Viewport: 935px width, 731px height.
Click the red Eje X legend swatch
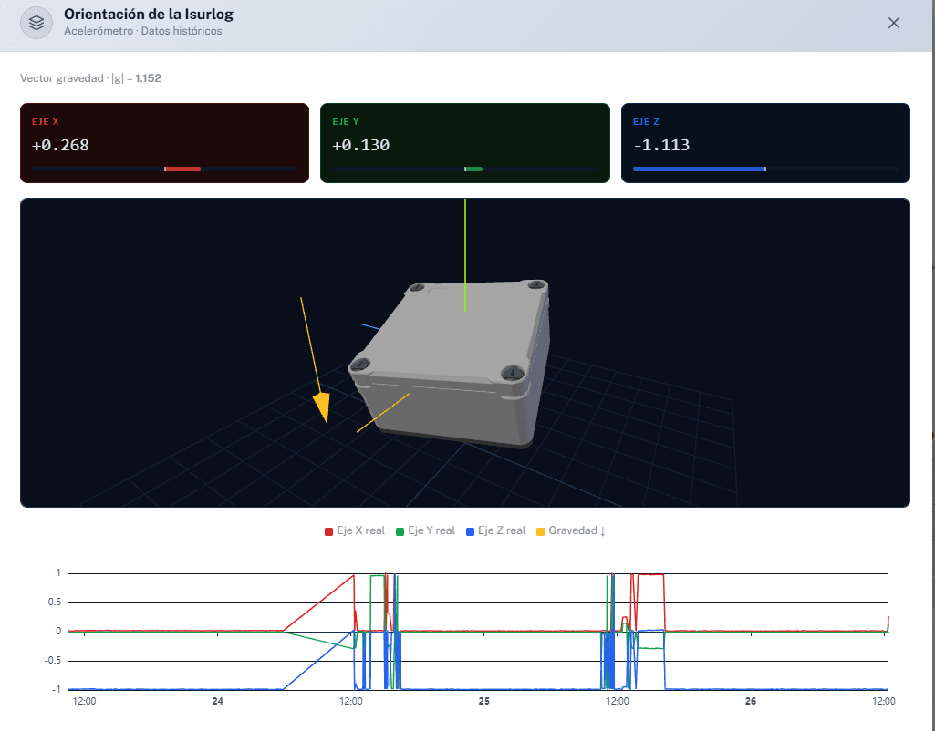click(x=328, y=531)
